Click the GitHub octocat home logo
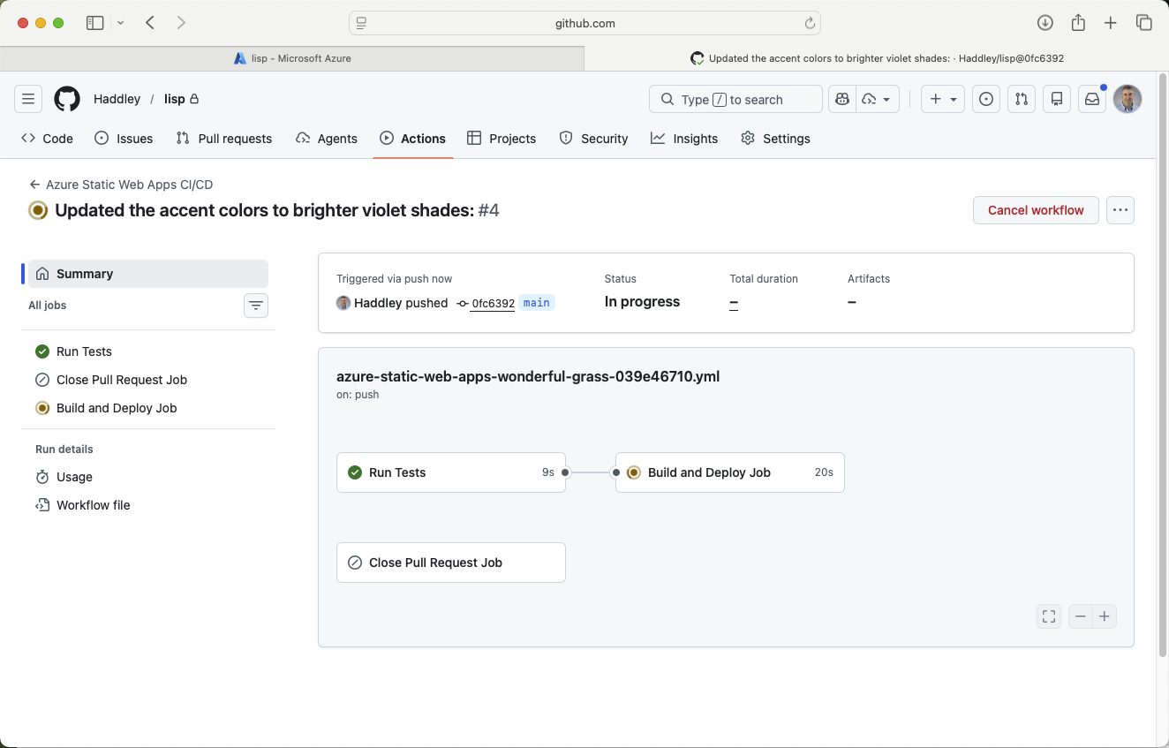Viewport: 1169px width, 748px height. (x=66, y=99)
